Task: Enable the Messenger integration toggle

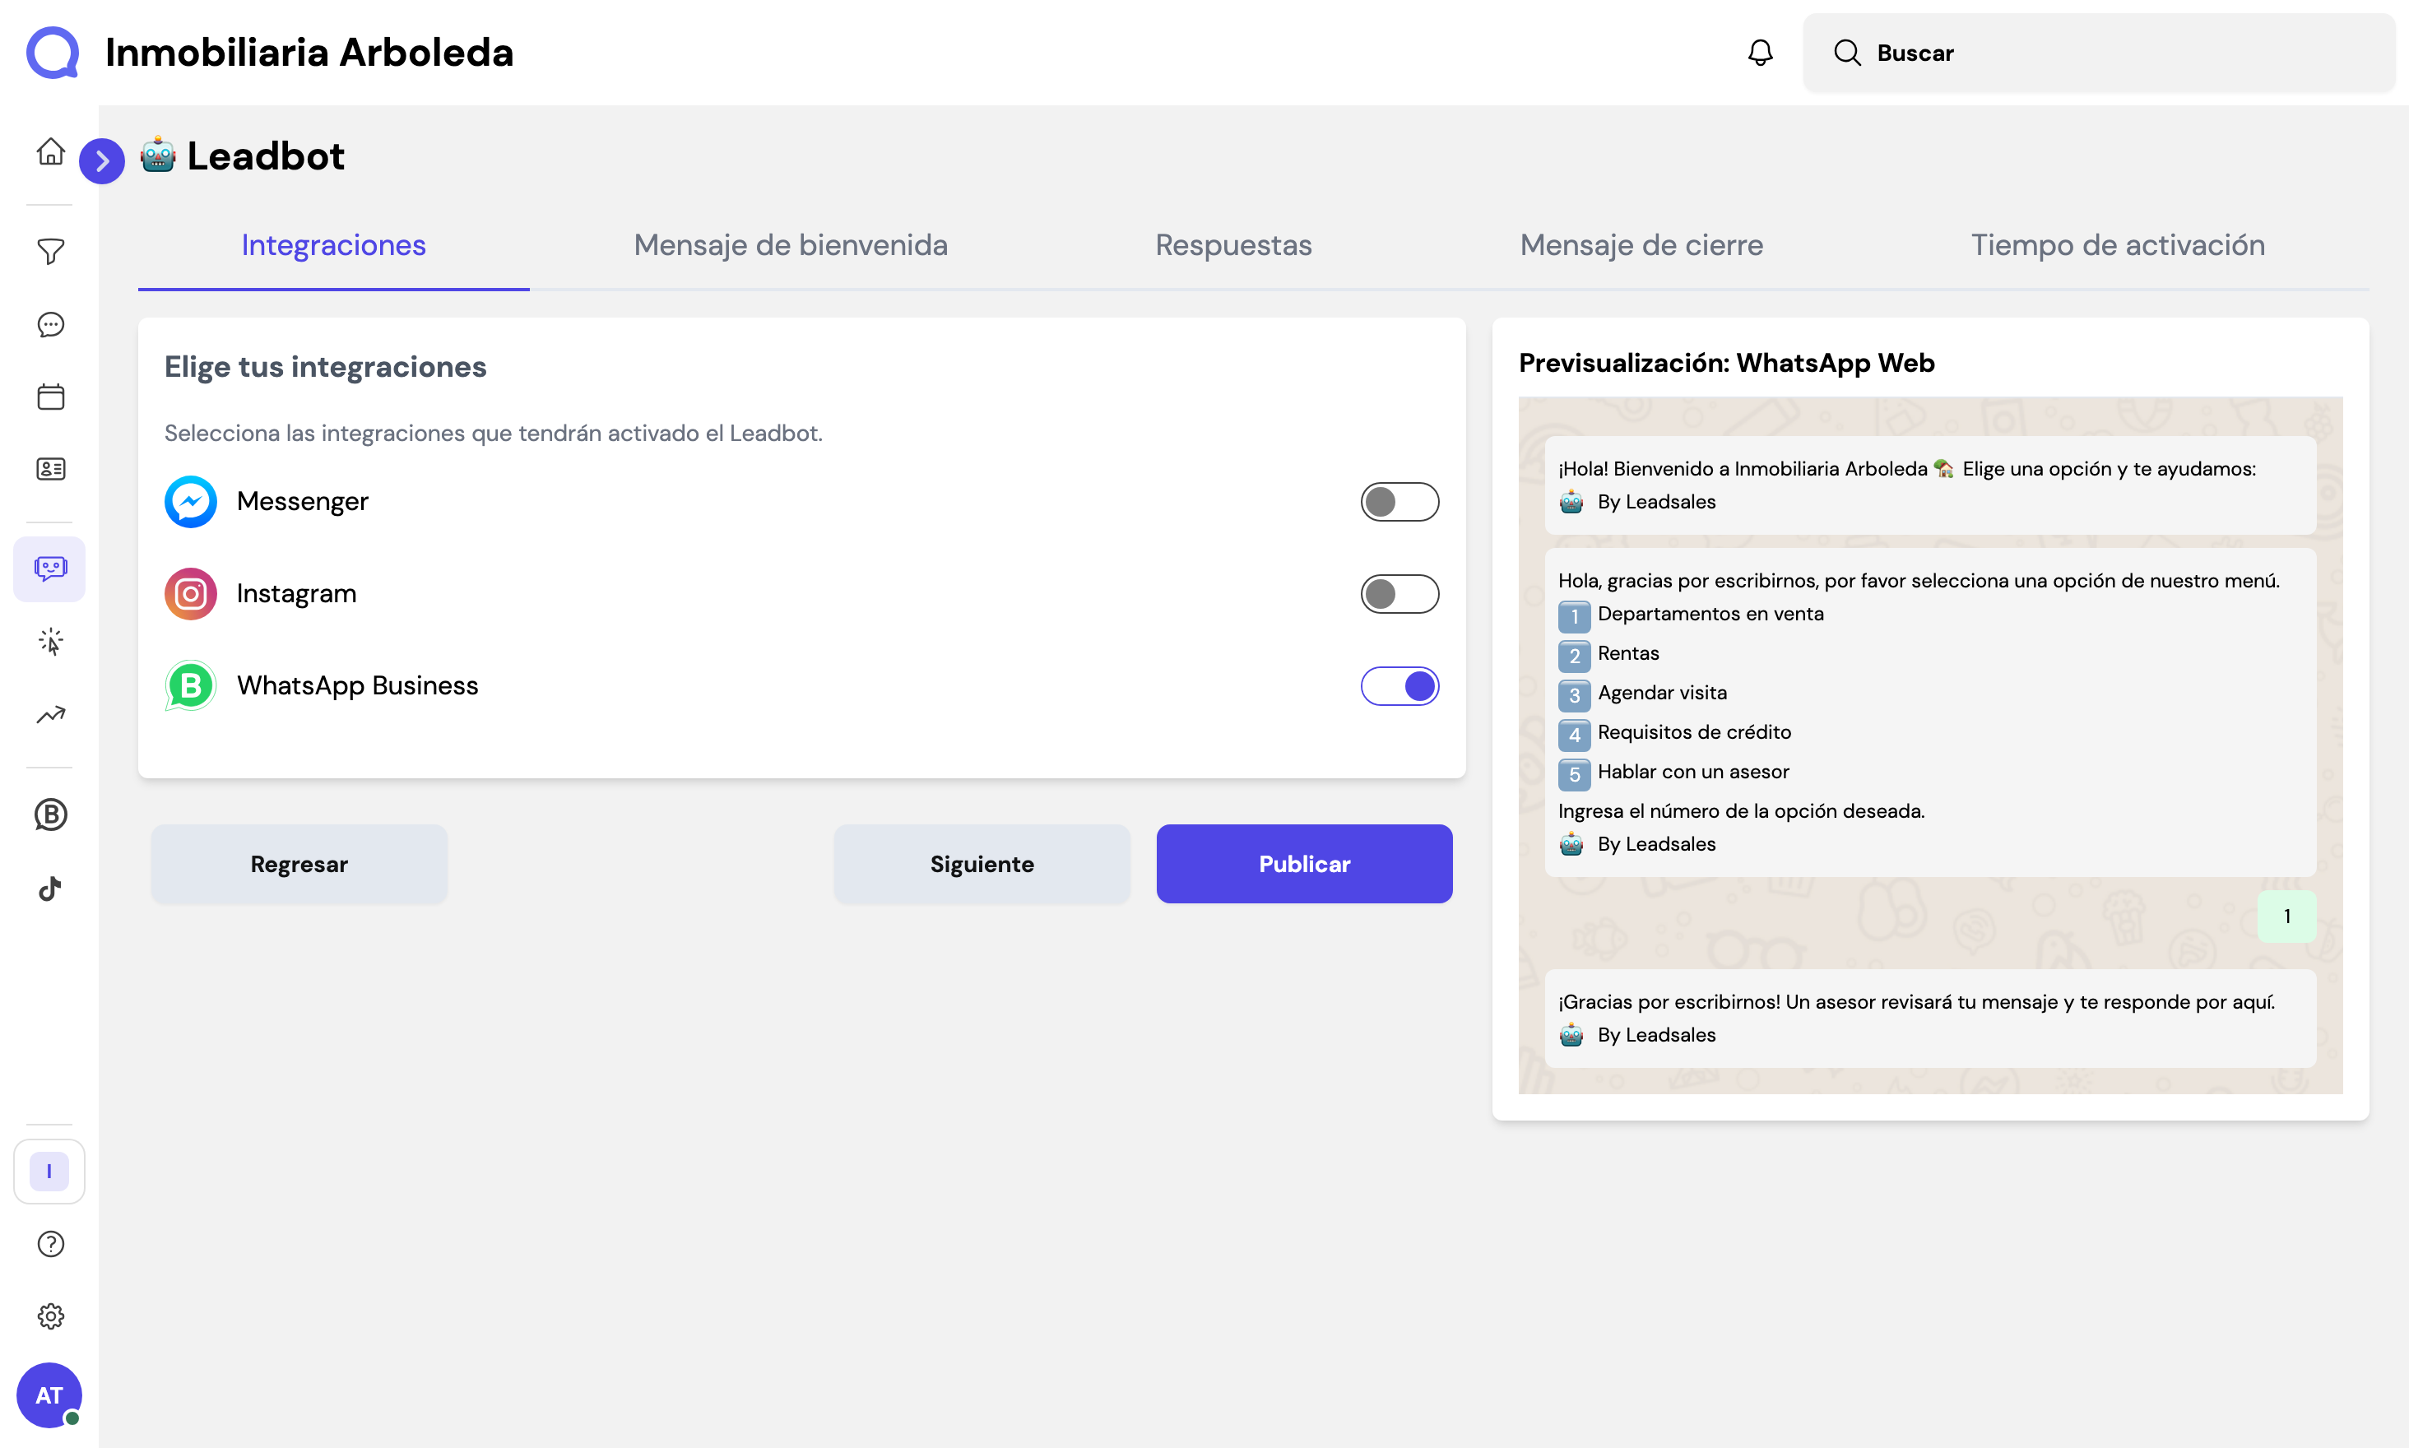Action: 1399,502
